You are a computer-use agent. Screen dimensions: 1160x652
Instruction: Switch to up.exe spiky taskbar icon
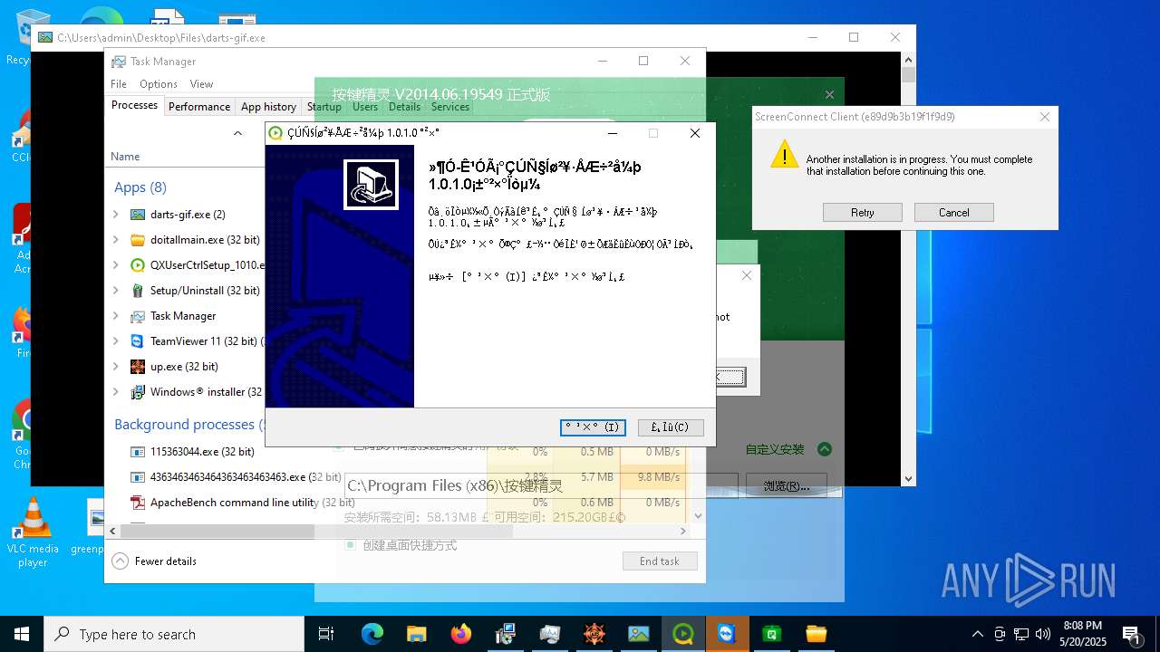pos(594,634)
